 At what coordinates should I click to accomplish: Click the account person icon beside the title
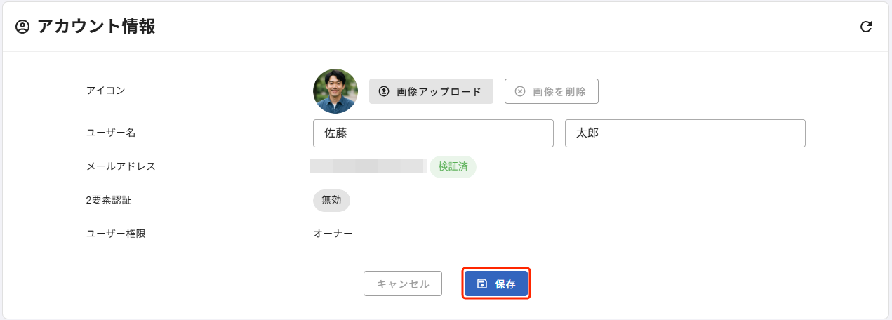click(x=23, y=27)
